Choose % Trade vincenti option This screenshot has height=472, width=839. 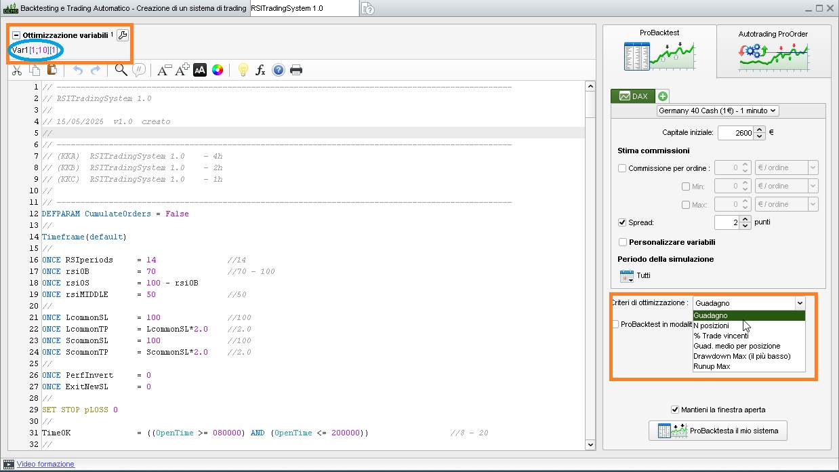tap(749, 336)
